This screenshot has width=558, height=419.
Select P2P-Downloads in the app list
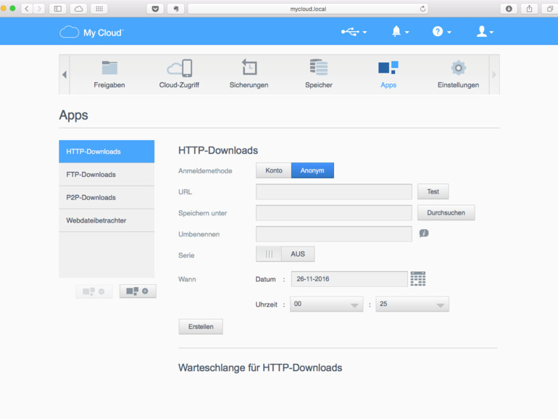(x=107, y=198)
